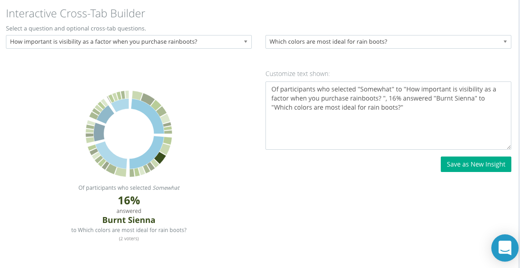Click the 'Of participants who selected Somewhat' caption
520x268 pixels.
click(x=129, y=188)
